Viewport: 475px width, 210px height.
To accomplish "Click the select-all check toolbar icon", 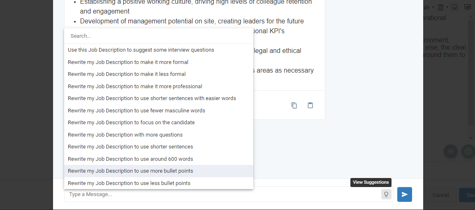I will pyautogui.click(x=454, y=7).
